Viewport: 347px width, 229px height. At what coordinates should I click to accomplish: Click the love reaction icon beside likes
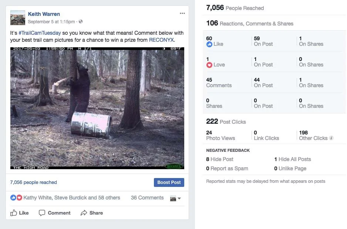19,198
